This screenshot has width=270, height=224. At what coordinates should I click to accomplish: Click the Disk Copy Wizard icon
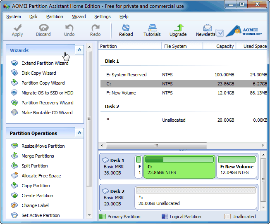[x=14, y=73]
